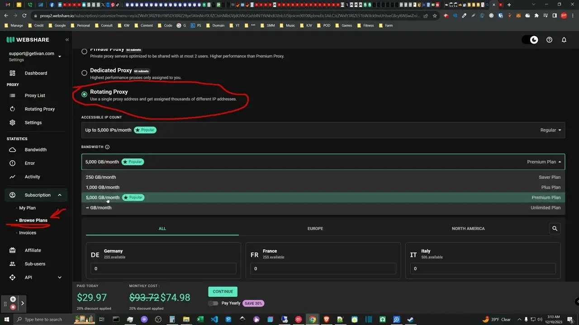This screenshot has width=579, height=325.
Task: Open the notifications bell icon
Action: 564,40
